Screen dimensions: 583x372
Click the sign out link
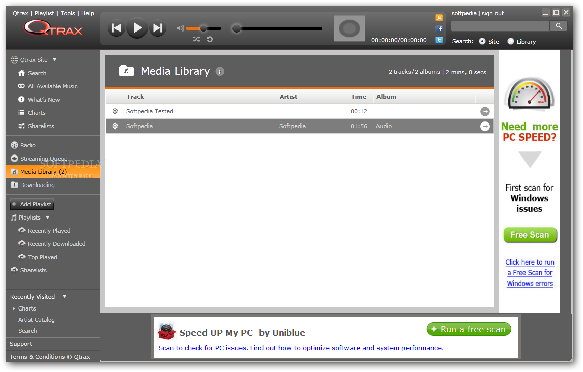coord(492,13)
